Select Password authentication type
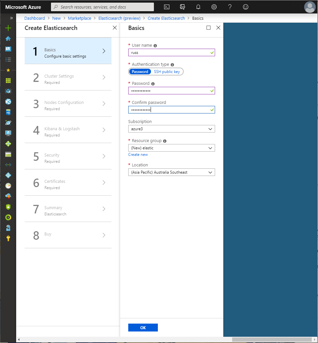 click(x=140, y=71)
